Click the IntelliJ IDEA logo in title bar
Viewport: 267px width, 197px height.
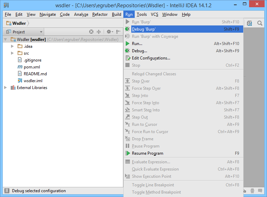pyautogui.click(x=6, y=5)
